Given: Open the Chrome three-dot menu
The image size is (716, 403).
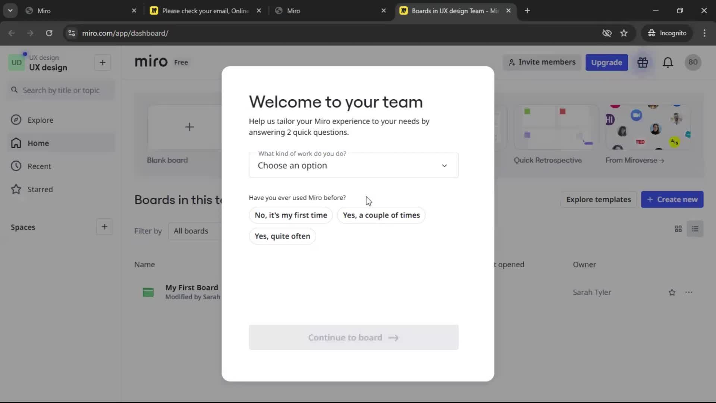Looking at the screenshot, I should click(704, 33).
